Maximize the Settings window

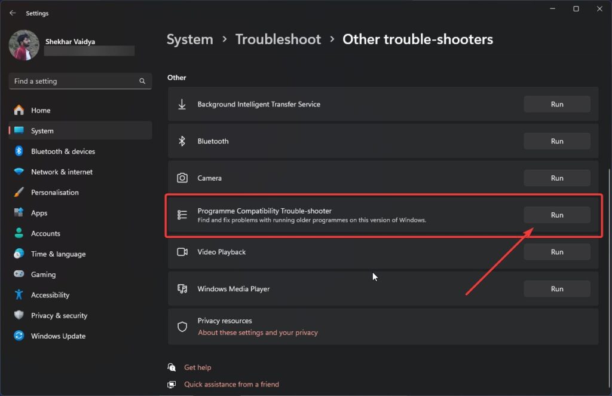point(576,8)
